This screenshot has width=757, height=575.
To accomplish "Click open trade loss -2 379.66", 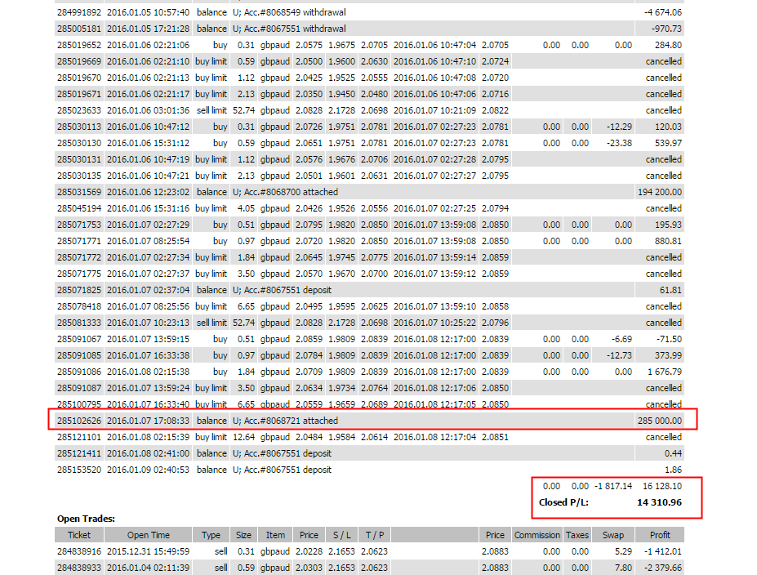I will coord(663,568).
